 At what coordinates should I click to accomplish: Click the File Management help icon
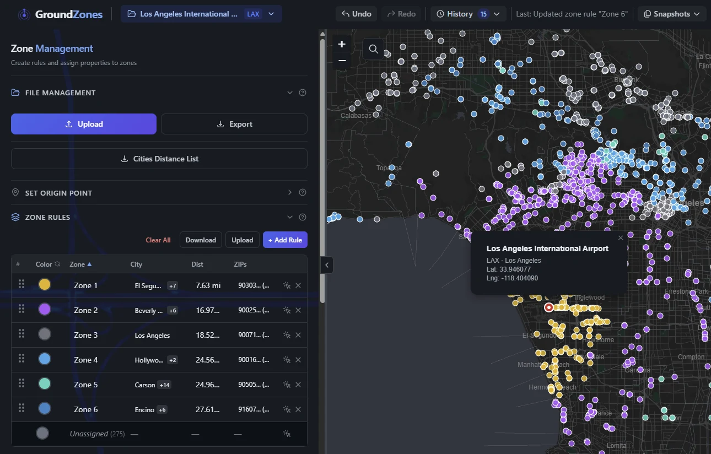click(303, 93)
